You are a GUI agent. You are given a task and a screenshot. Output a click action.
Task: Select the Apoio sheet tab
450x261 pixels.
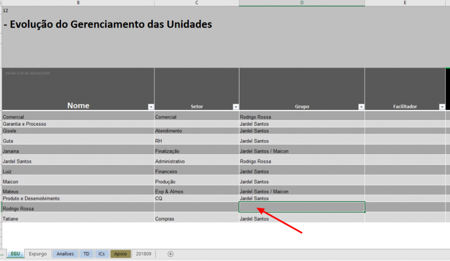(120, 254)
